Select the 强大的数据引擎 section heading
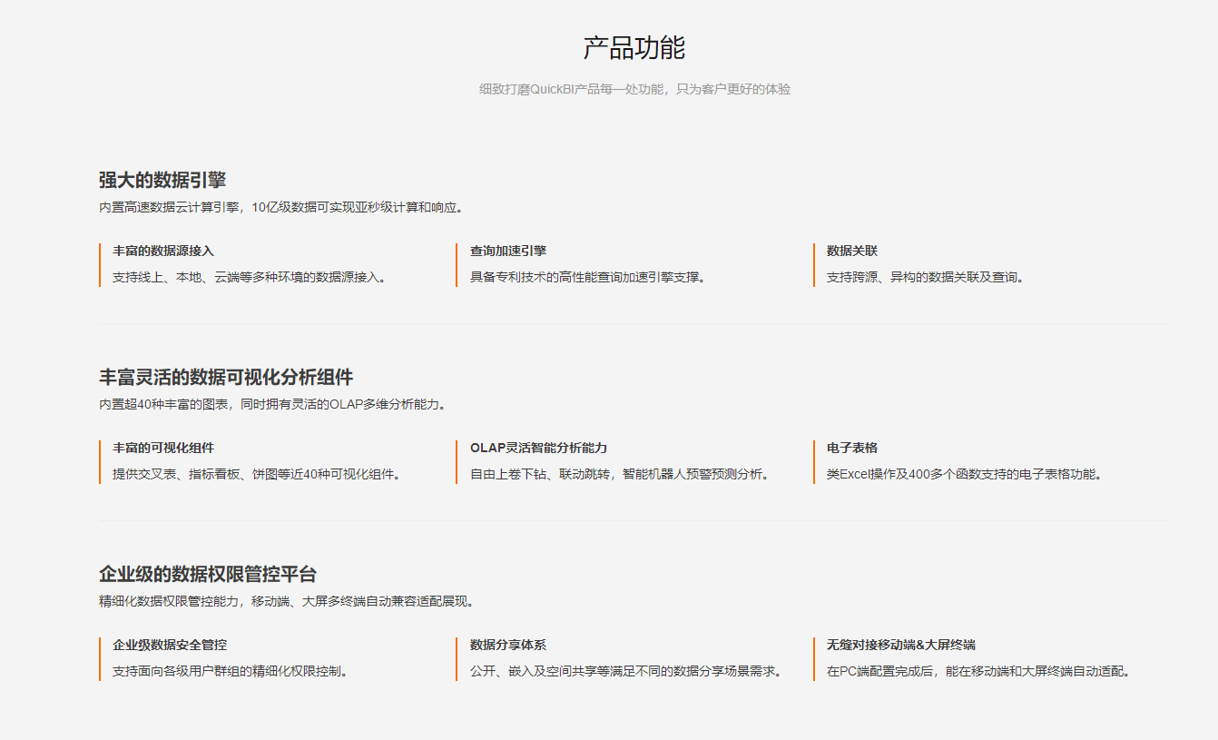1218x740 pixels. point(162,180)
